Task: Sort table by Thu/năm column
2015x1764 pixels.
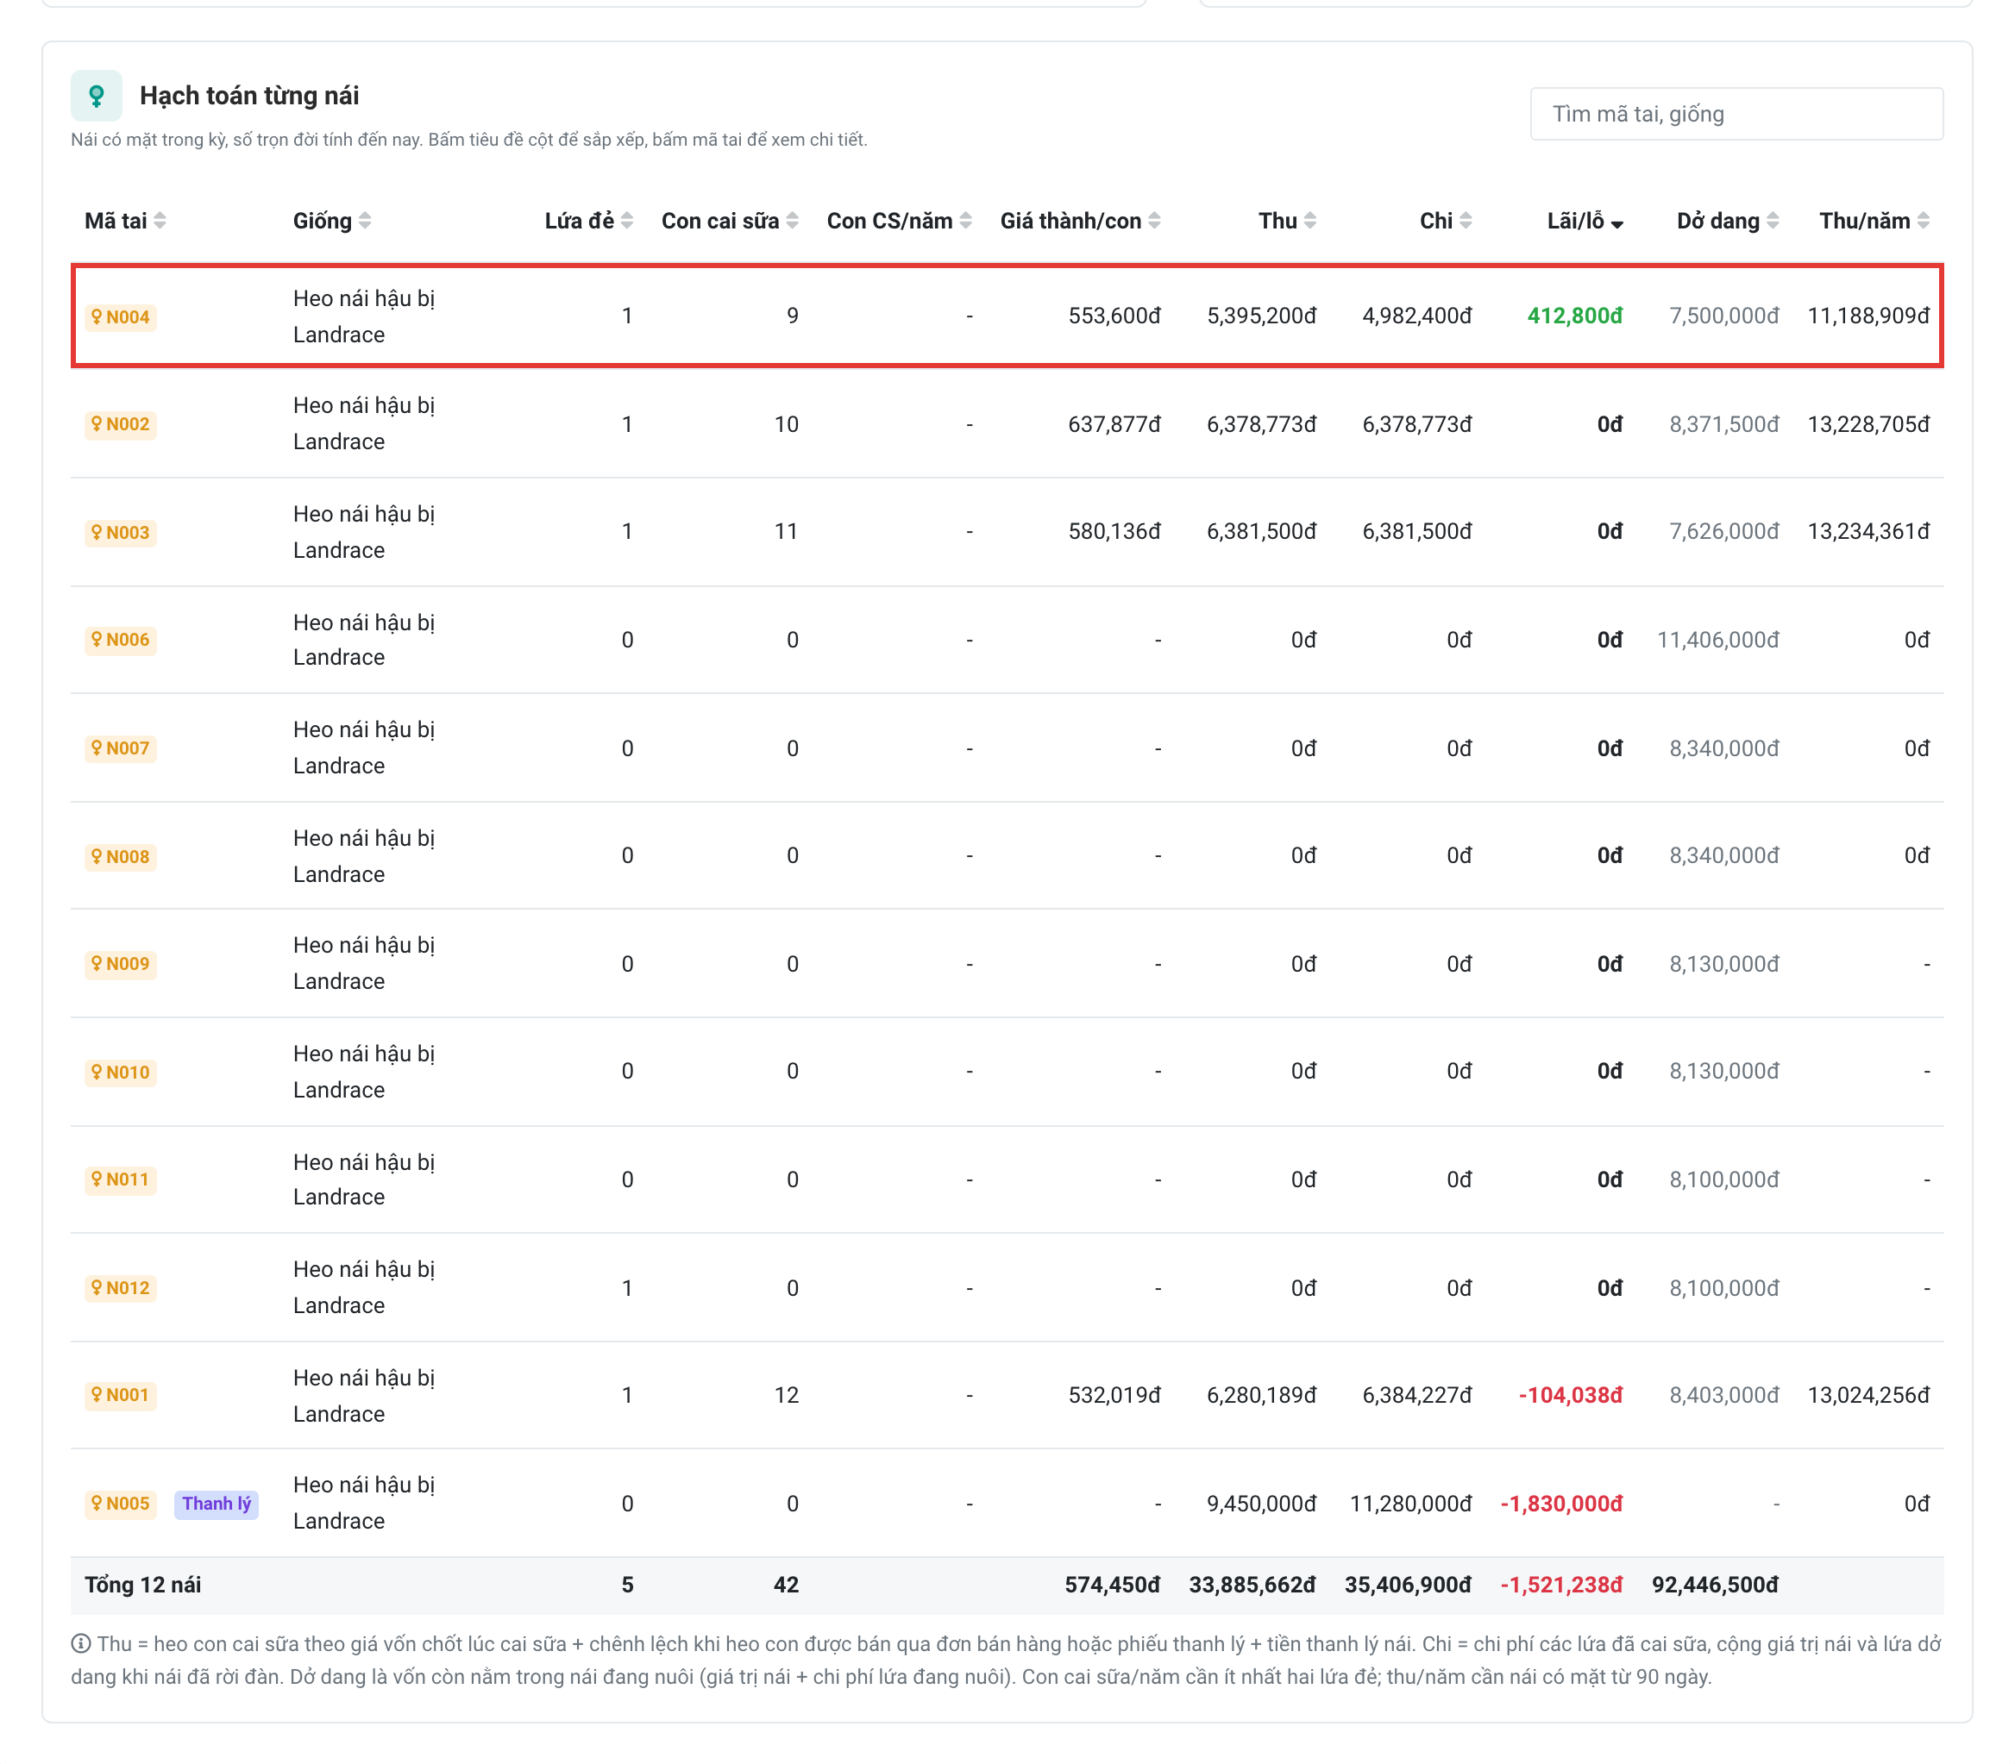Action: click(1874, 221)
